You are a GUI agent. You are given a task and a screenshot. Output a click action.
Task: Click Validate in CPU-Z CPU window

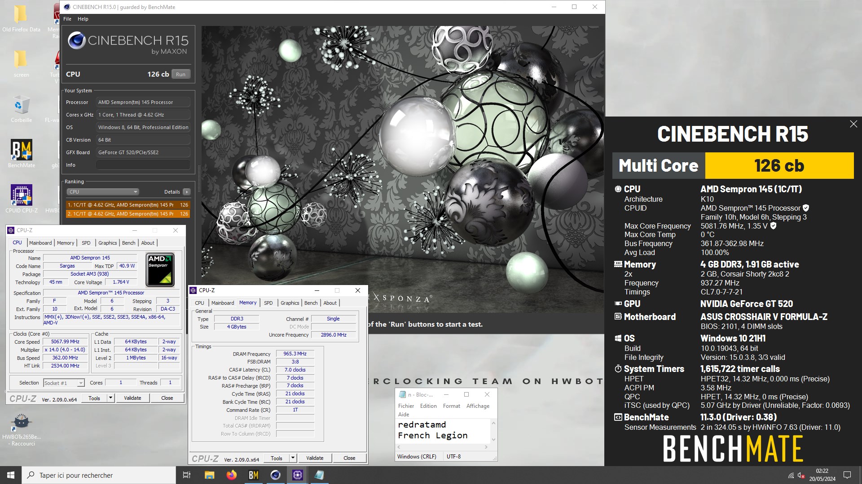click(x=132, y=398)
